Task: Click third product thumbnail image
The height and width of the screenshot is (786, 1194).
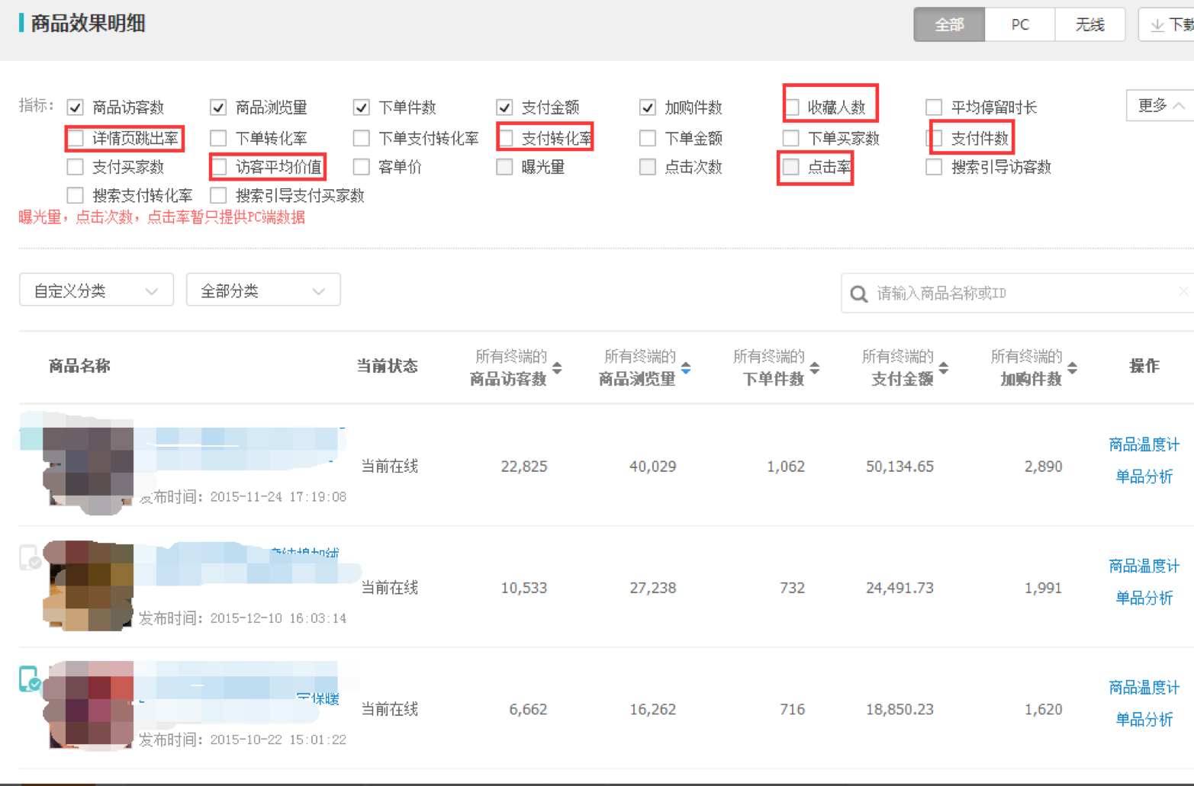Action: pyautogui.click(x=90, y=705)
